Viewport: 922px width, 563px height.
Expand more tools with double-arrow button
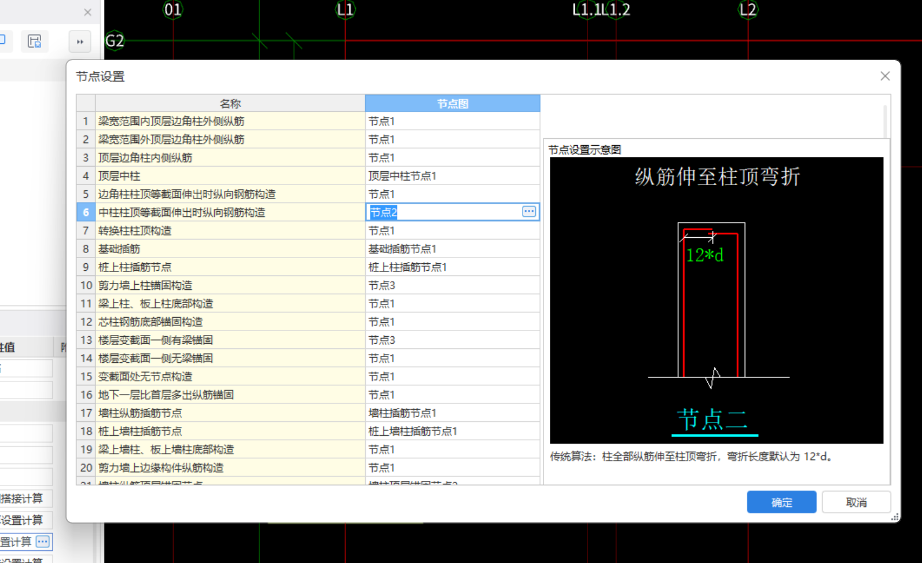coord(80,42)
